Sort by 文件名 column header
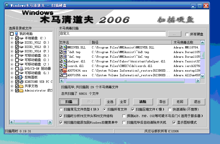This screenshot has width=220, height=144. (x=75, y=42)
